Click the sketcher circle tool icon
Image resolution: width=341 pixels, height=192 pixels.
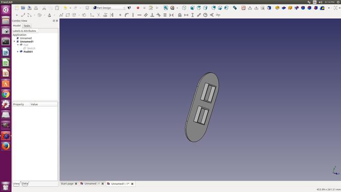pos(40,15)
